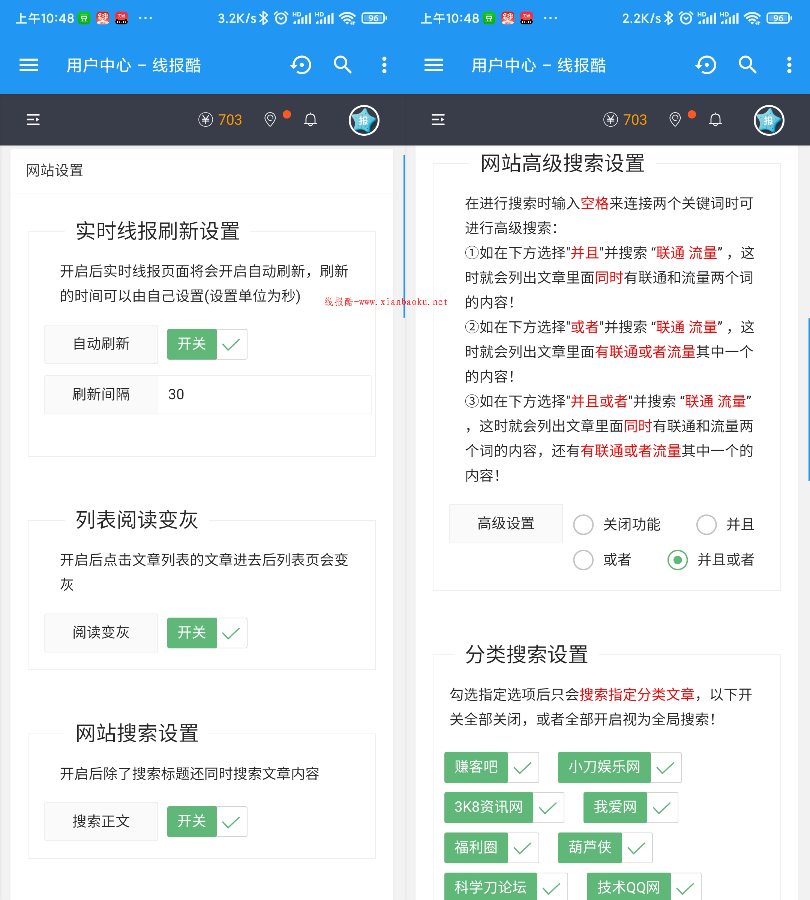Tap Bluetooth icon in left status bar
The width and height of the screenshot is (810, 900).
coord(264,18)
